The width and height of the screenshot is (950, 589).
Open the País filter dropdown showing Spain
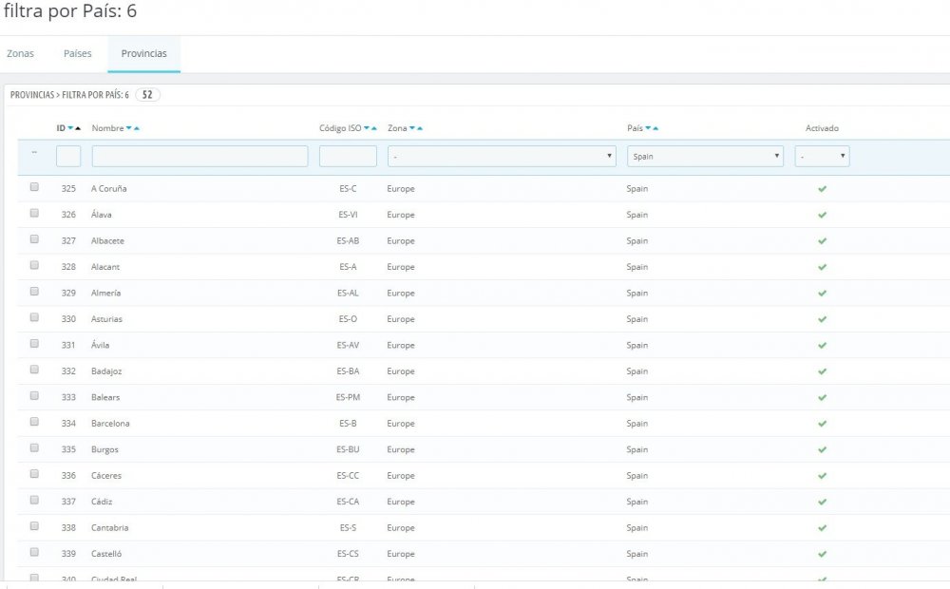point(705,157)
